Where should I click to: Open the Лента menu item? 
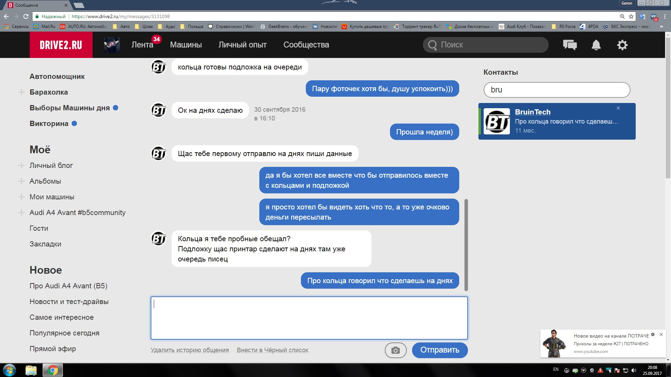point(142,45)
